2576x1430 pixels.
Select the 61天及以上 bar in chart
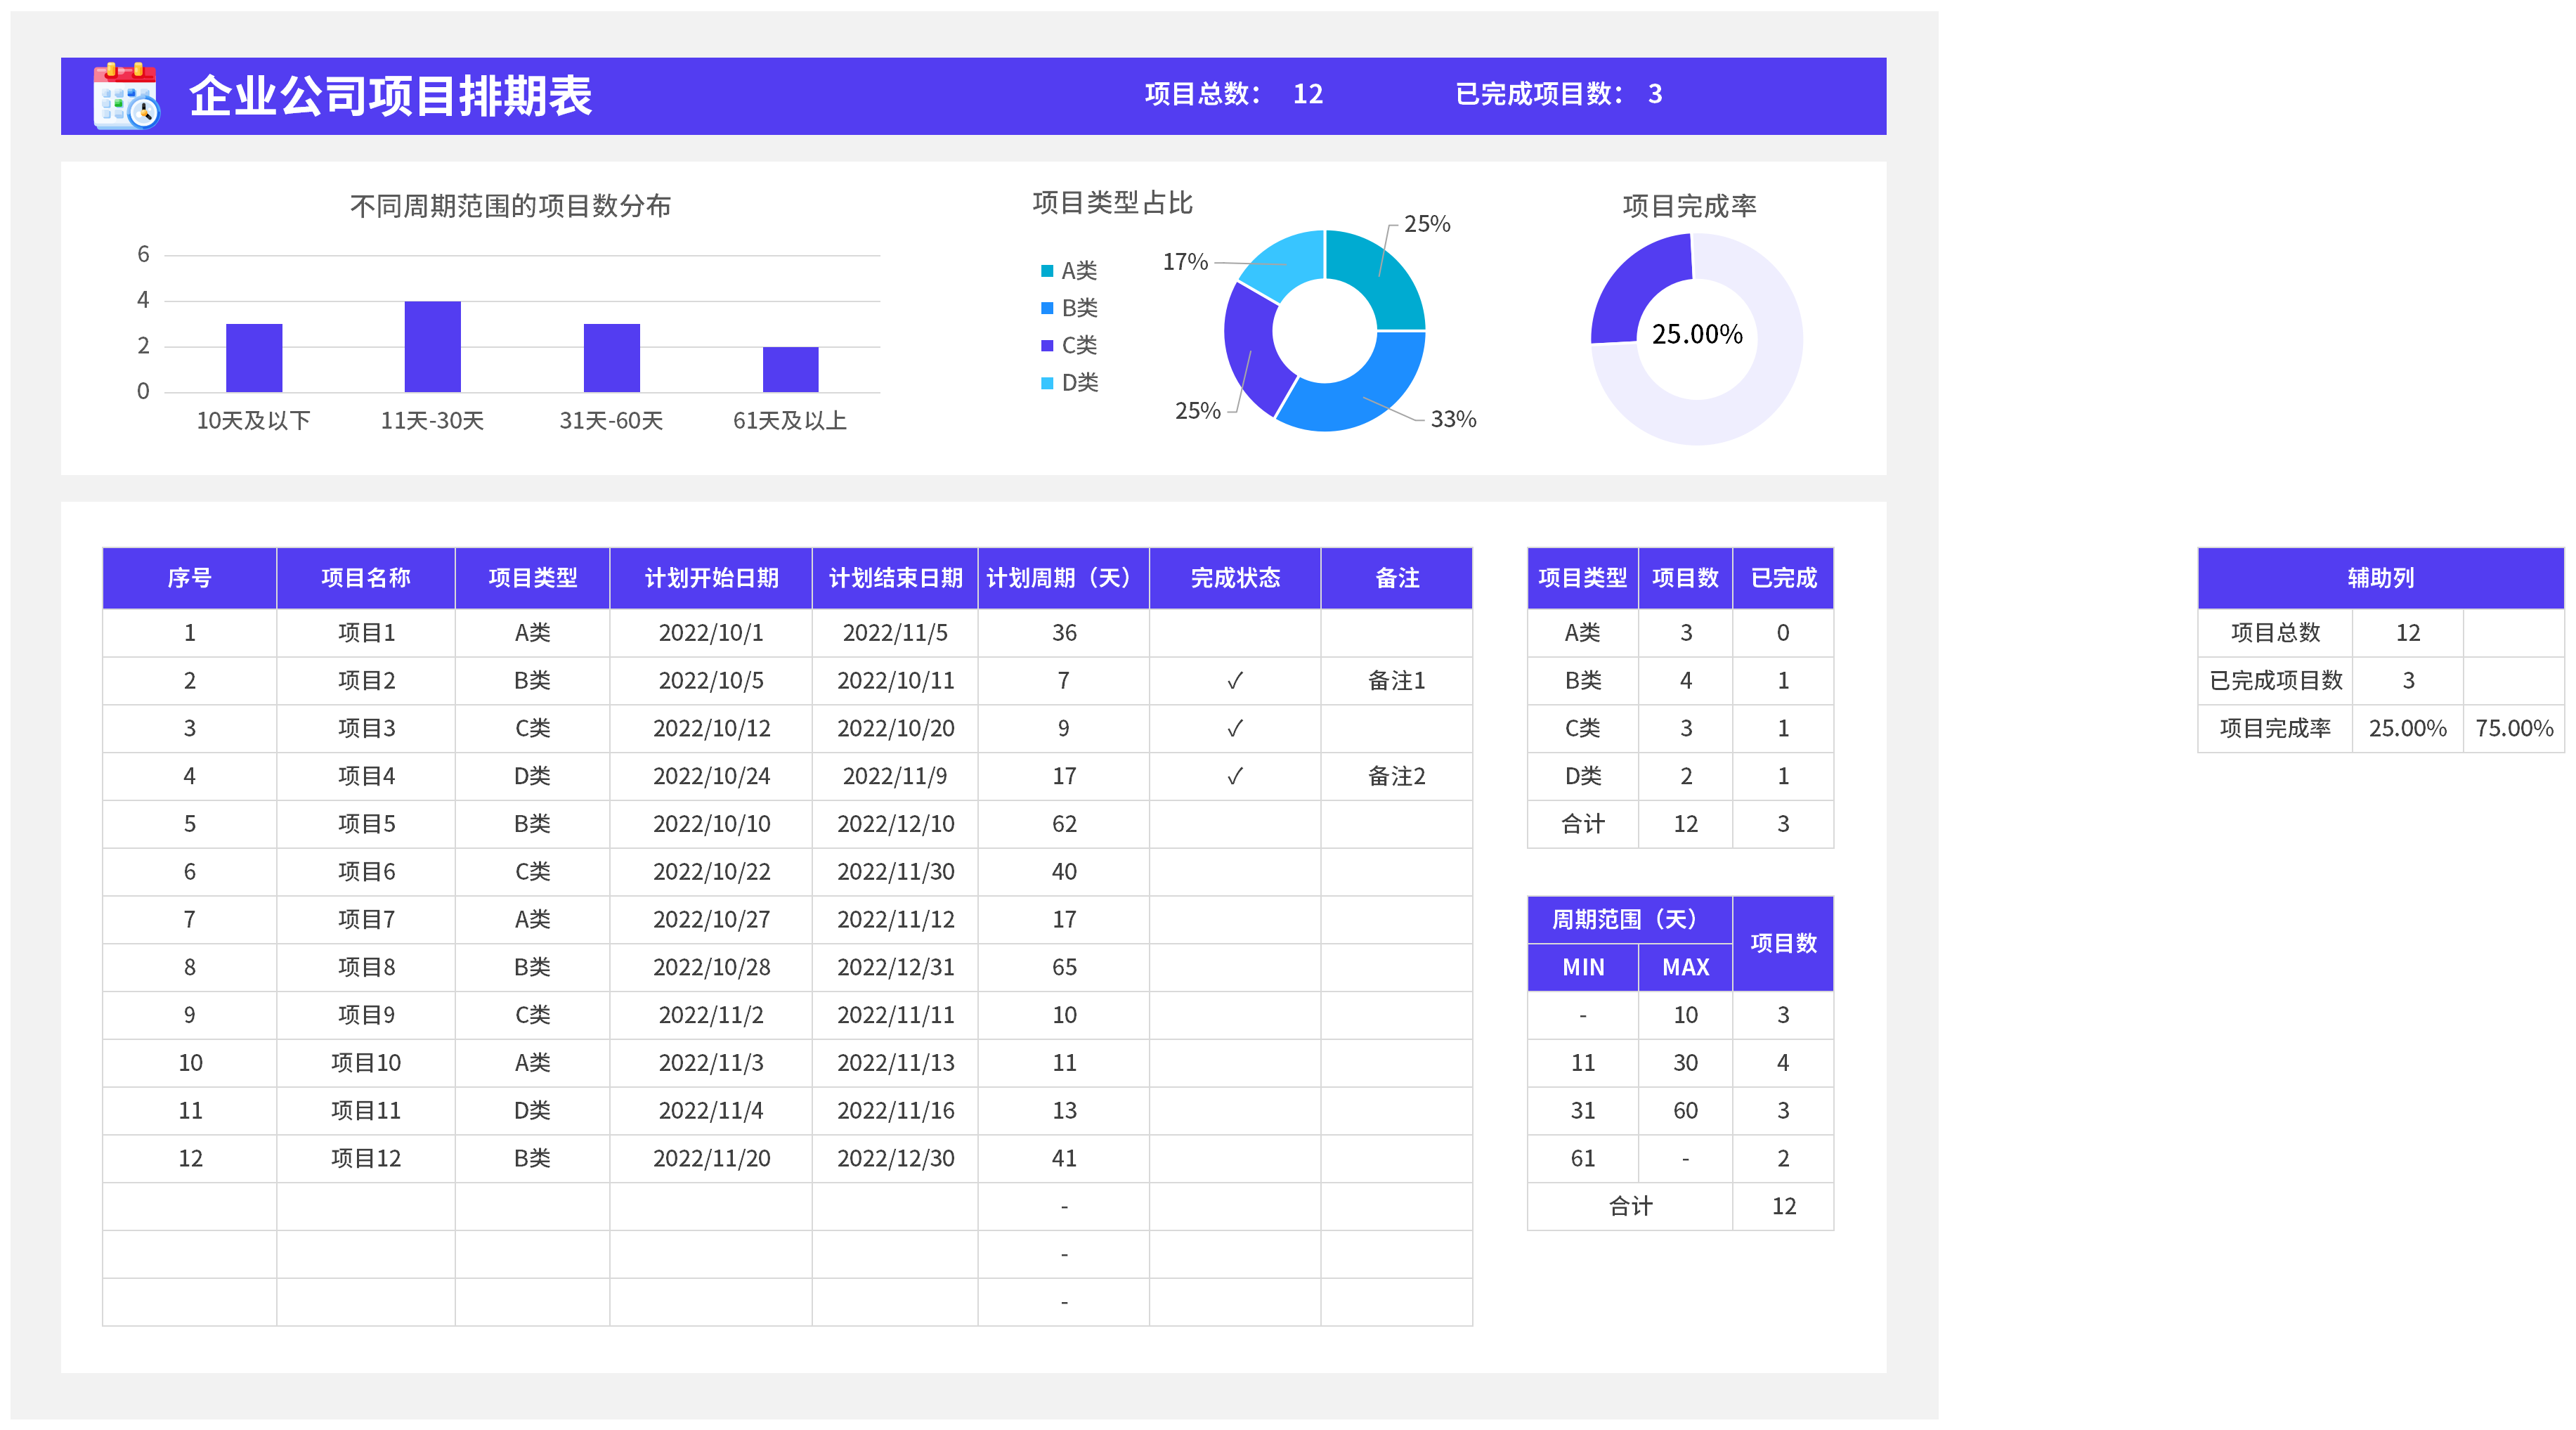(x=790, y=369)
